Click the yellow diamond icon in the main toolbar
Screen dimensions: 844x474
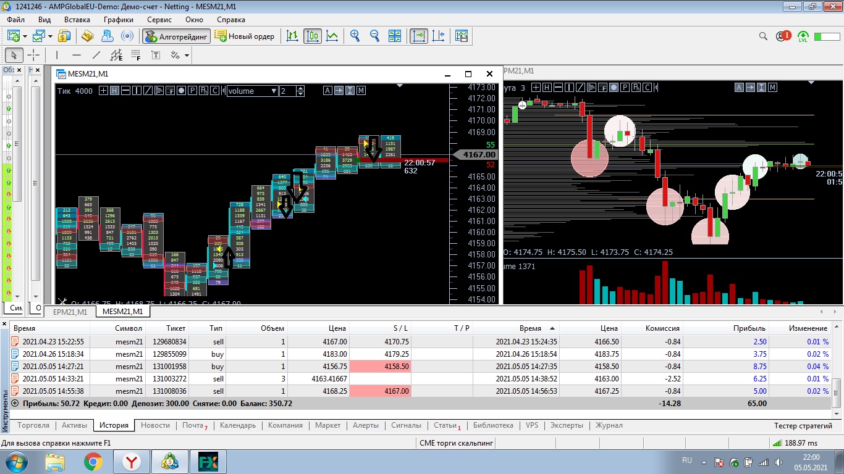tap(88, 36)
